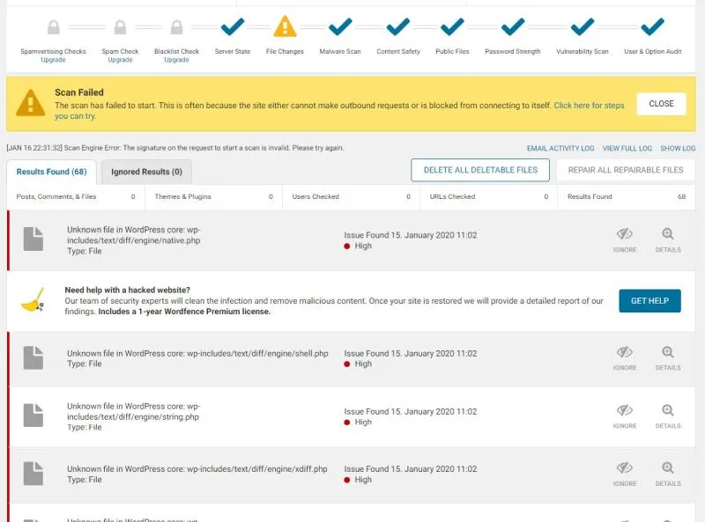Click Issue Found date for xdiff.php
Viewport: 705px width, 522px height.
click(411, 469)
